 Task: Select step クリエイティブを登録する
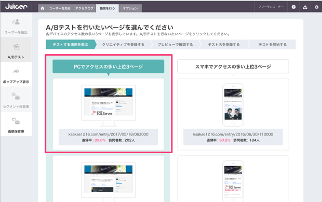[x=123, y=45]
